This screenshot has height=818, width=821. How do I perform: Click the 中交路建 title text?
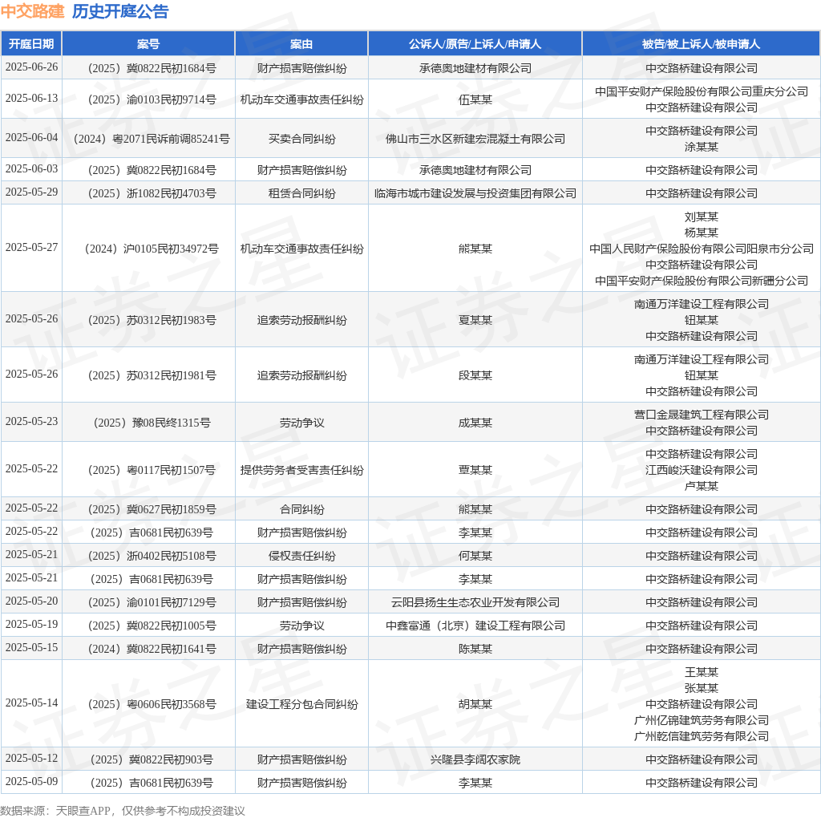pyautogui.click(x=32, y=11)
